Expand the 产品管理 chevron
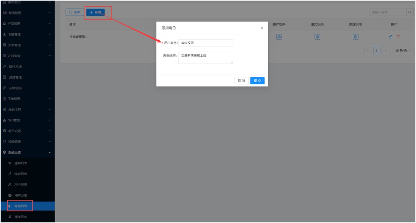 50,24
